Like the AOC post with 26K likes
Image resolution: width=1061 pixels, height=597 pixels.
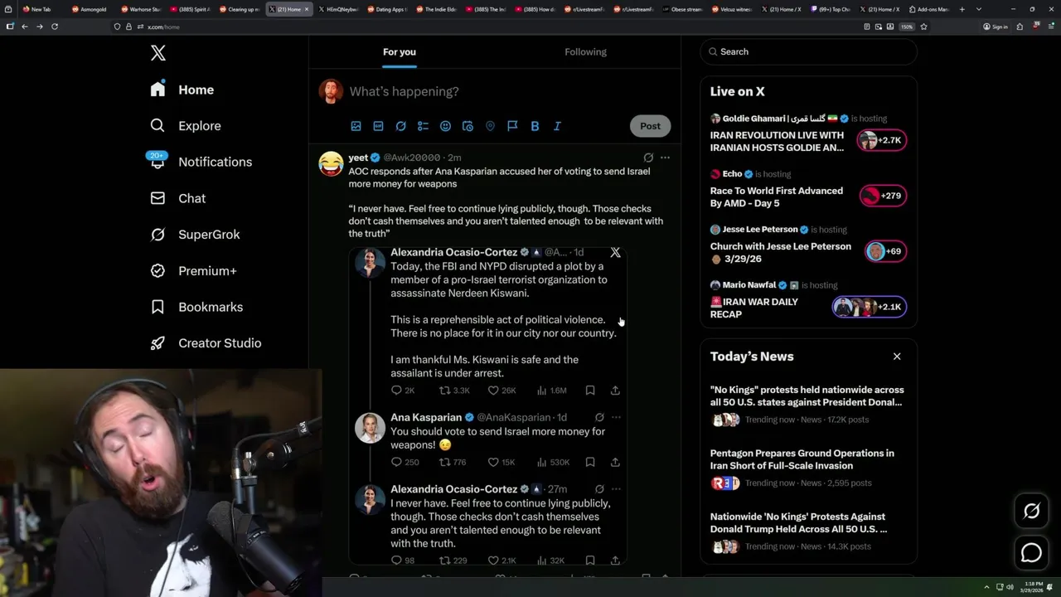pyautogui.click(x=501, y=390)
